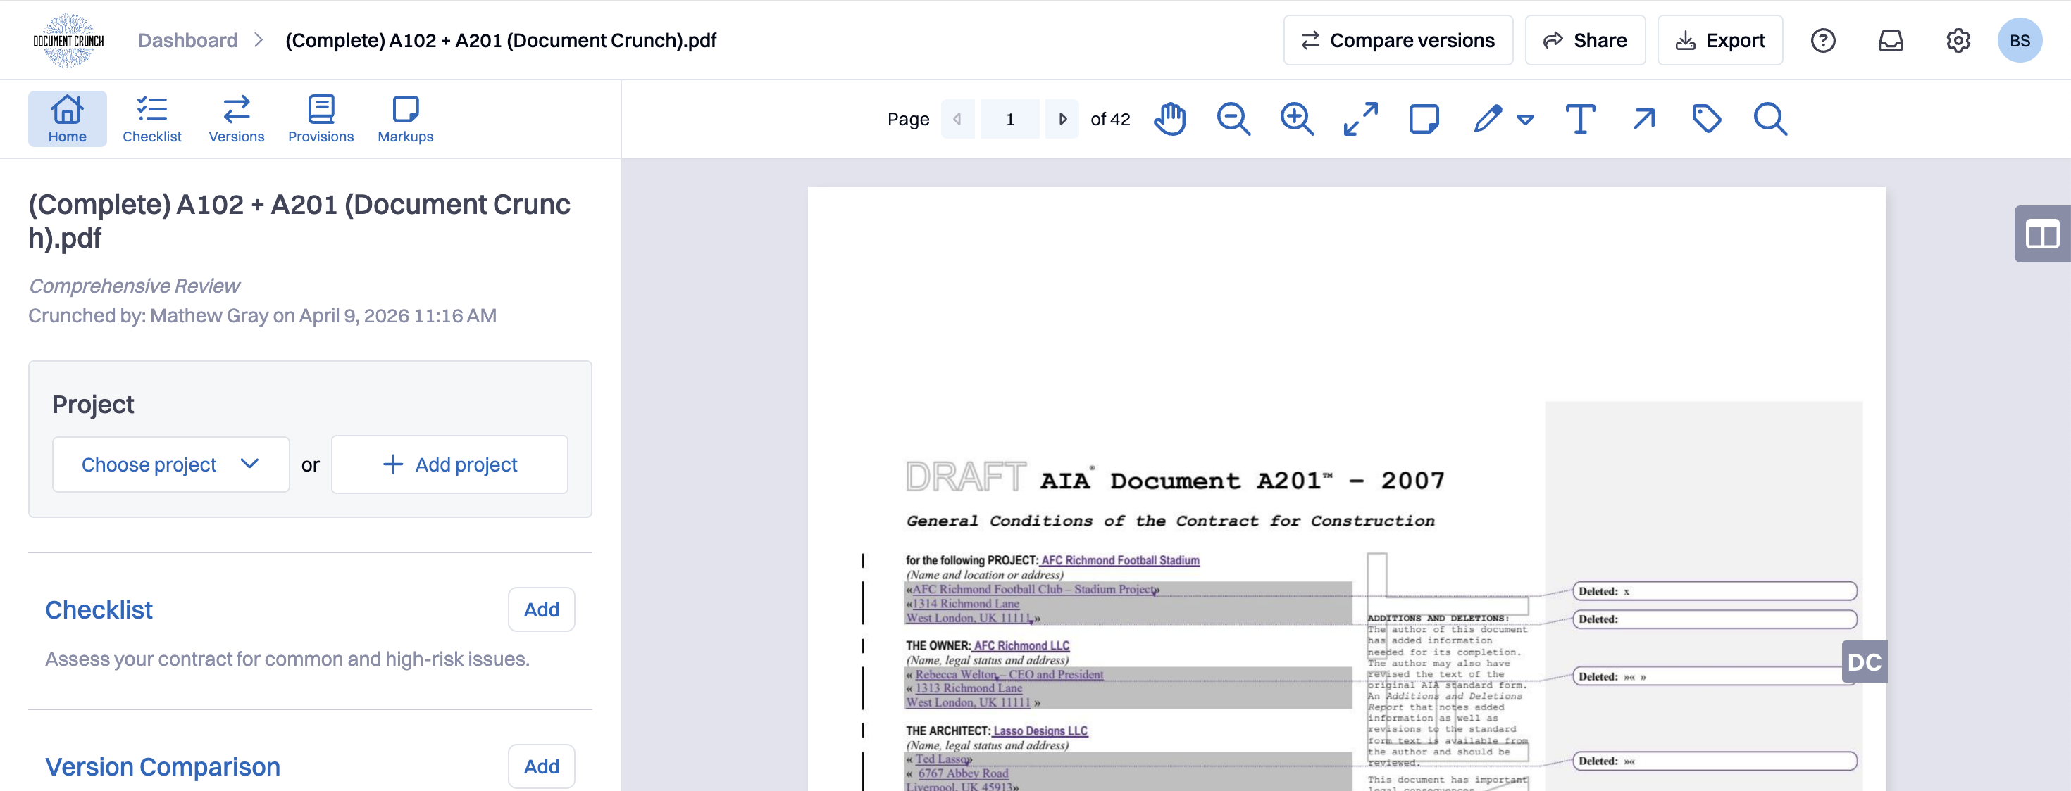Open the Checklist section heading
This screenshot has height=791, width=2071.
click(x=99, y=609)
